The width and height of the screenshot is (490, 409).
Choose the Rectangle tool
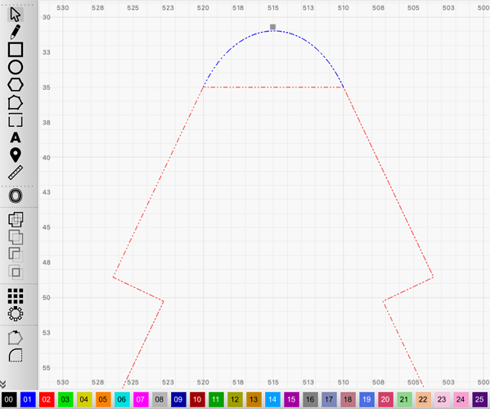point(16,50)
